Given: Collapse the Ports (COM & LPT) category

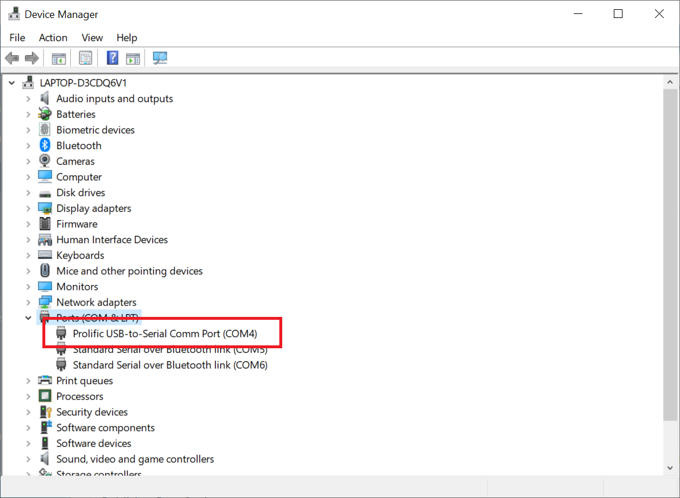Looking at the screenshot, I should coord(28,318).
